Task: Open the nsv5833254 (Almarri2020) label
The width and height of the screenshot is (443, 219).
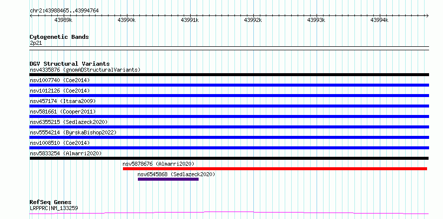Action: 66,153
